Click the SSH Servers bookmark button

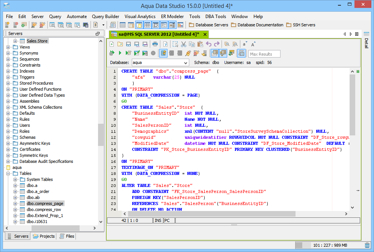coord(301,25)
